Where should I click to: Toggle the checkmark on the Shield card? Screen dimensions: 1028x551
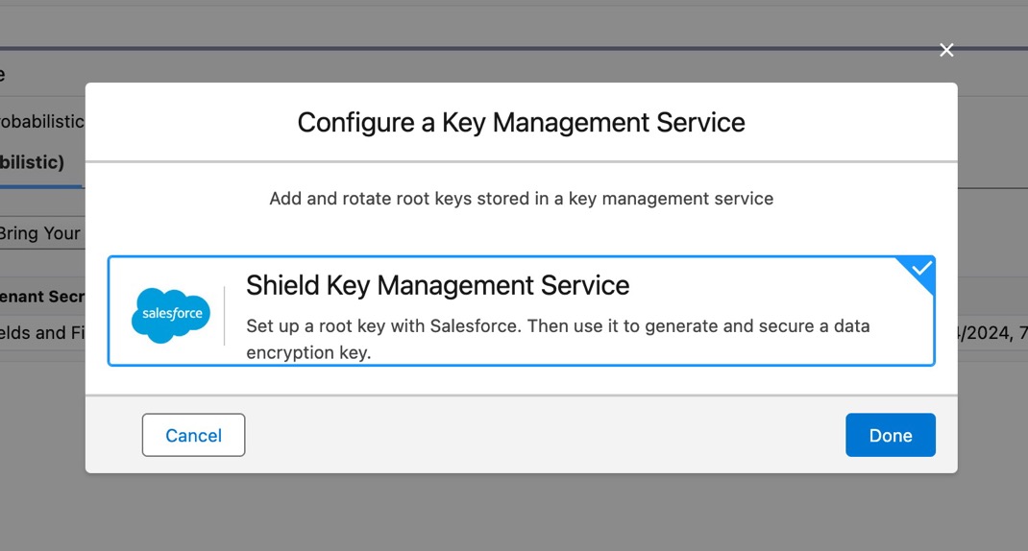click(920, 269)
